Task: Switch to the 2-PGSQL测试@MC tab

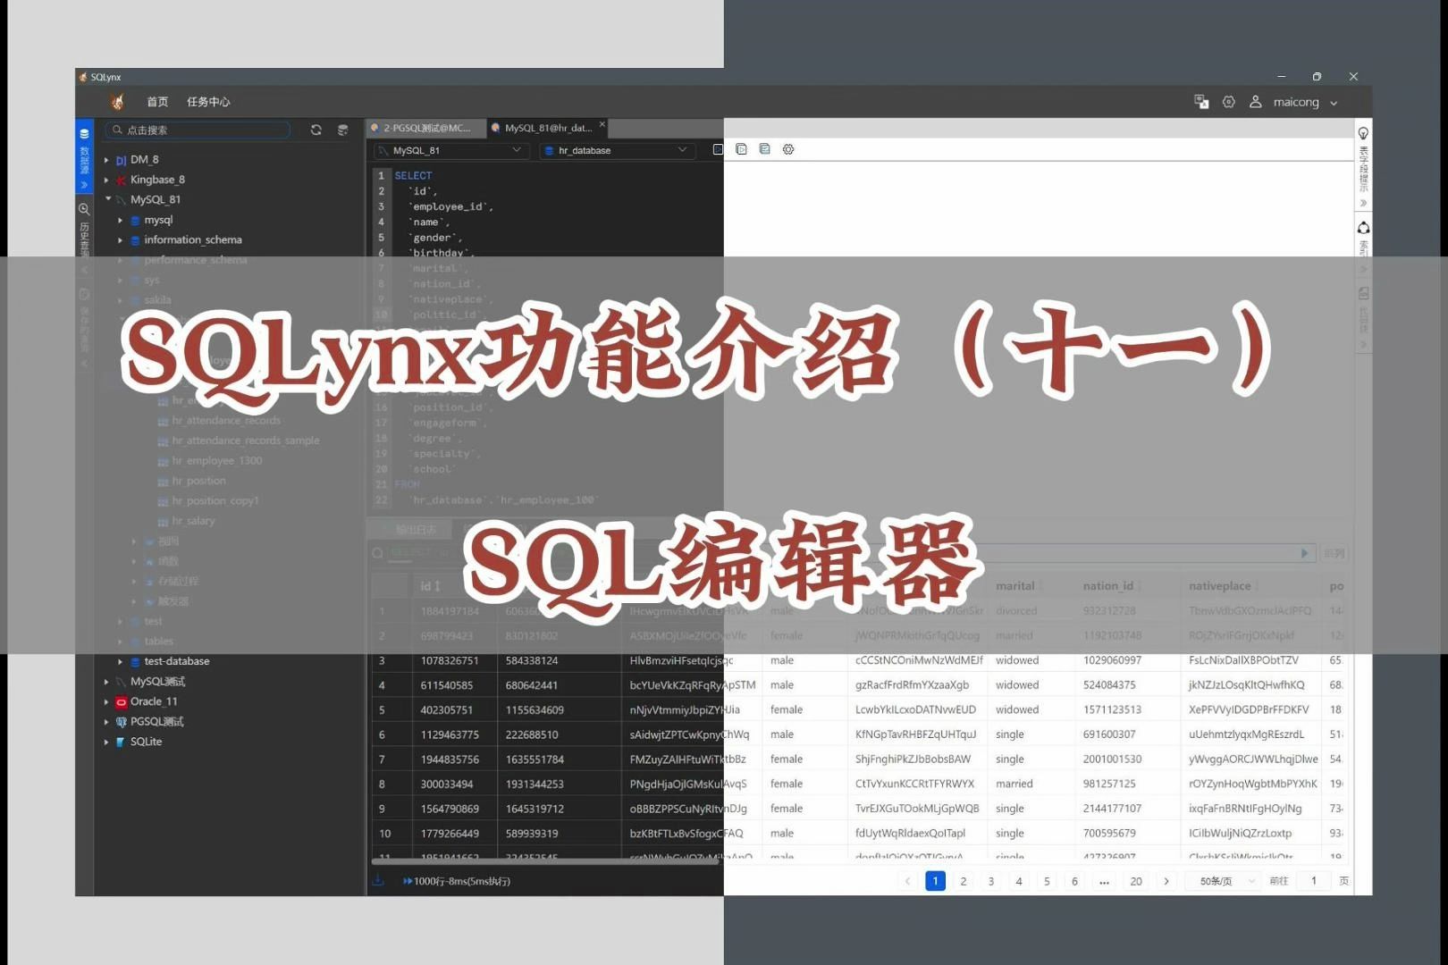Action: pos(426,128)
